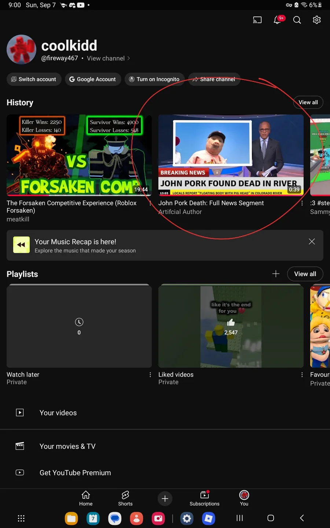The height and width of the screenshot is (528, 330).
Task: Tap the John Pork Death video title
Action: (211, 203)
